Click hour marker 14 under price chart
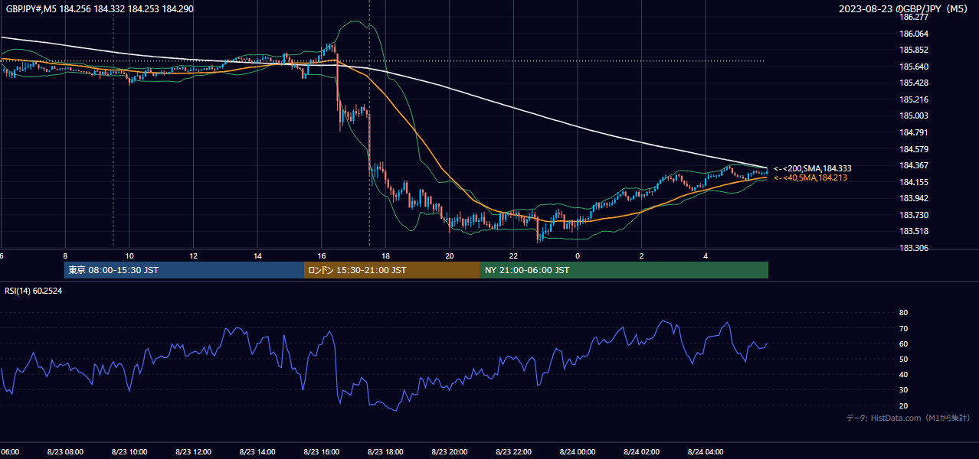Image resolution: width=979 pixels, height=459 pixels. [x=257, y=256]
